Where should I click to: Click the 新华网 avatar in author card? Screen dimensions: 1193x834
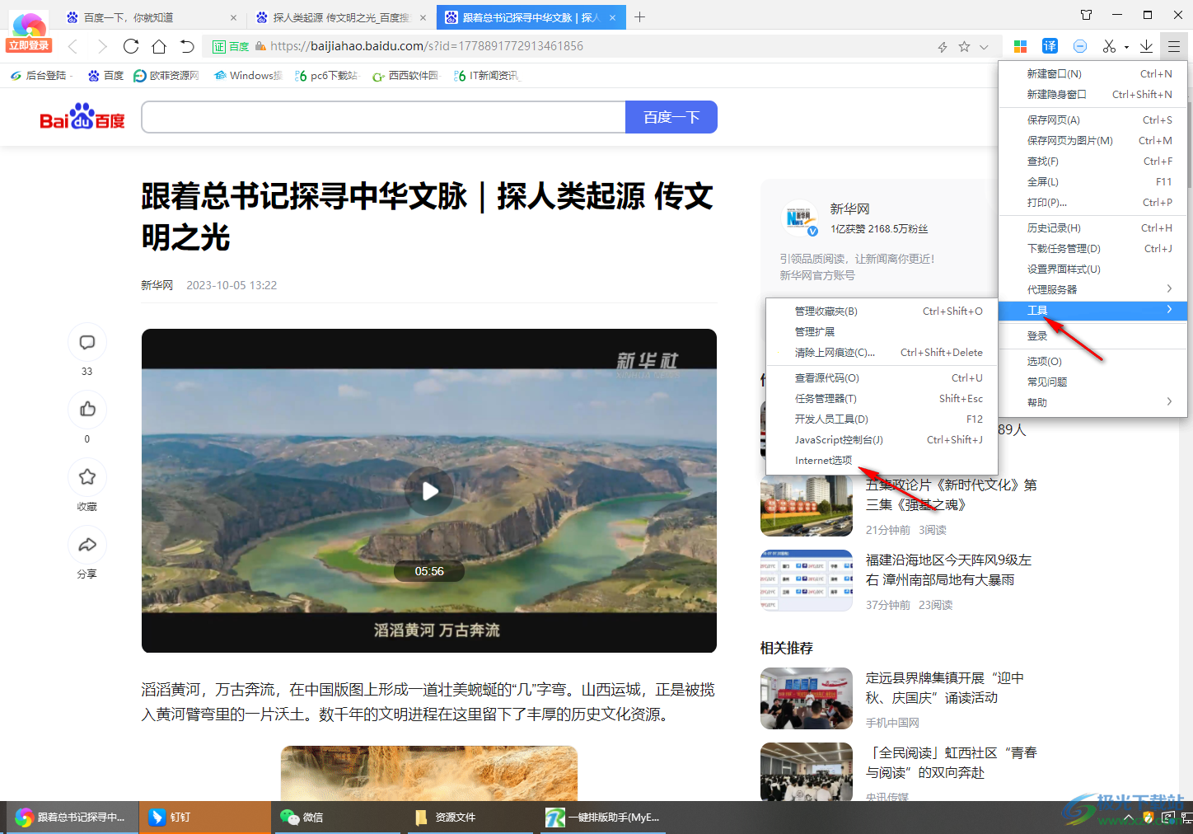point(799,218)
